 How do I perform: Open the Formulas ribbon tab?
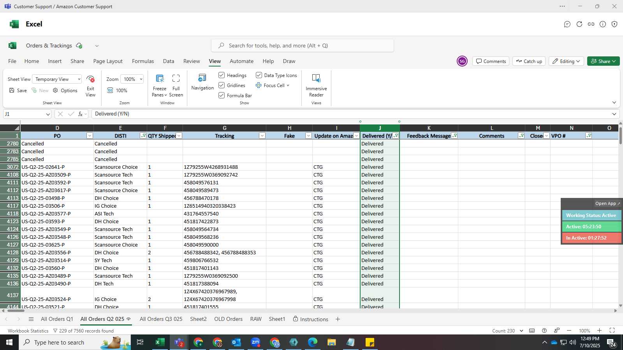(x=143, y=61)
